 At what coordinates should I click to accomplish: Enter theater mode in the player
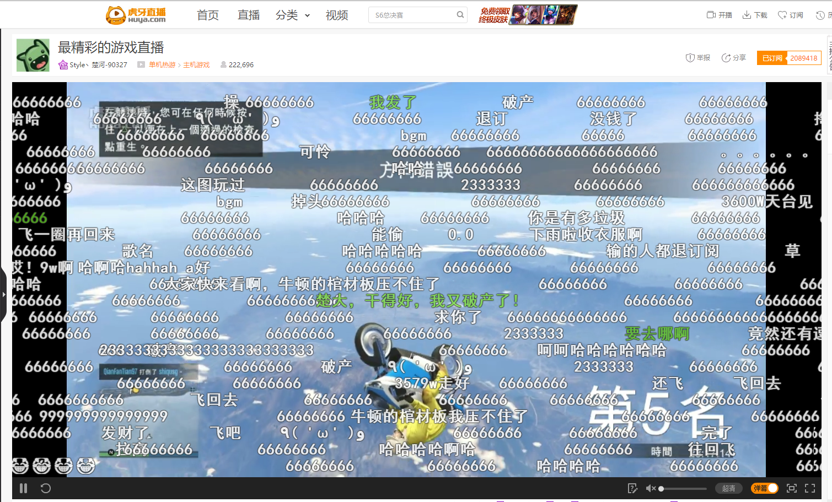[791, 488]
